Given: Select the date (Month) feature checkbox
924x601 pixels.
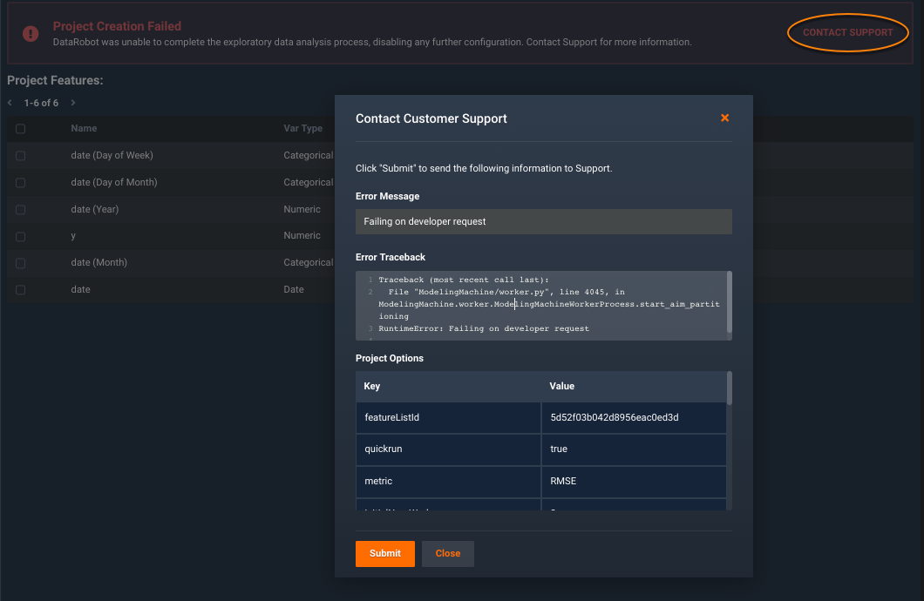Looking at the screenshot, I should pyautogui.click(x=20, y=263).
